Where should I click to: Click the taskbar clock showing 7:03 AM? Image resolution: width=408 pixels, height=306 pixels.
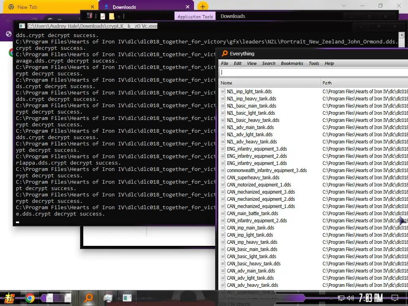coord(371,298)
